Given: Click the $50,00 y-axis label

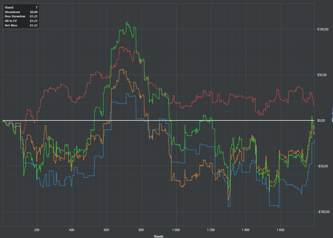Looking at the screenshot, I should point(323,75).
